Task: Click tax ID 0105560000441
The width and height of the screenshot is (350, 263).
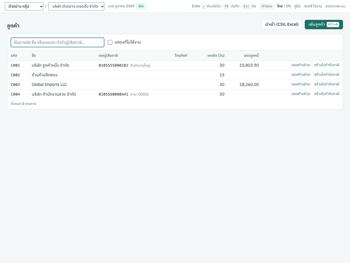Action: click(x=113, y=94)
